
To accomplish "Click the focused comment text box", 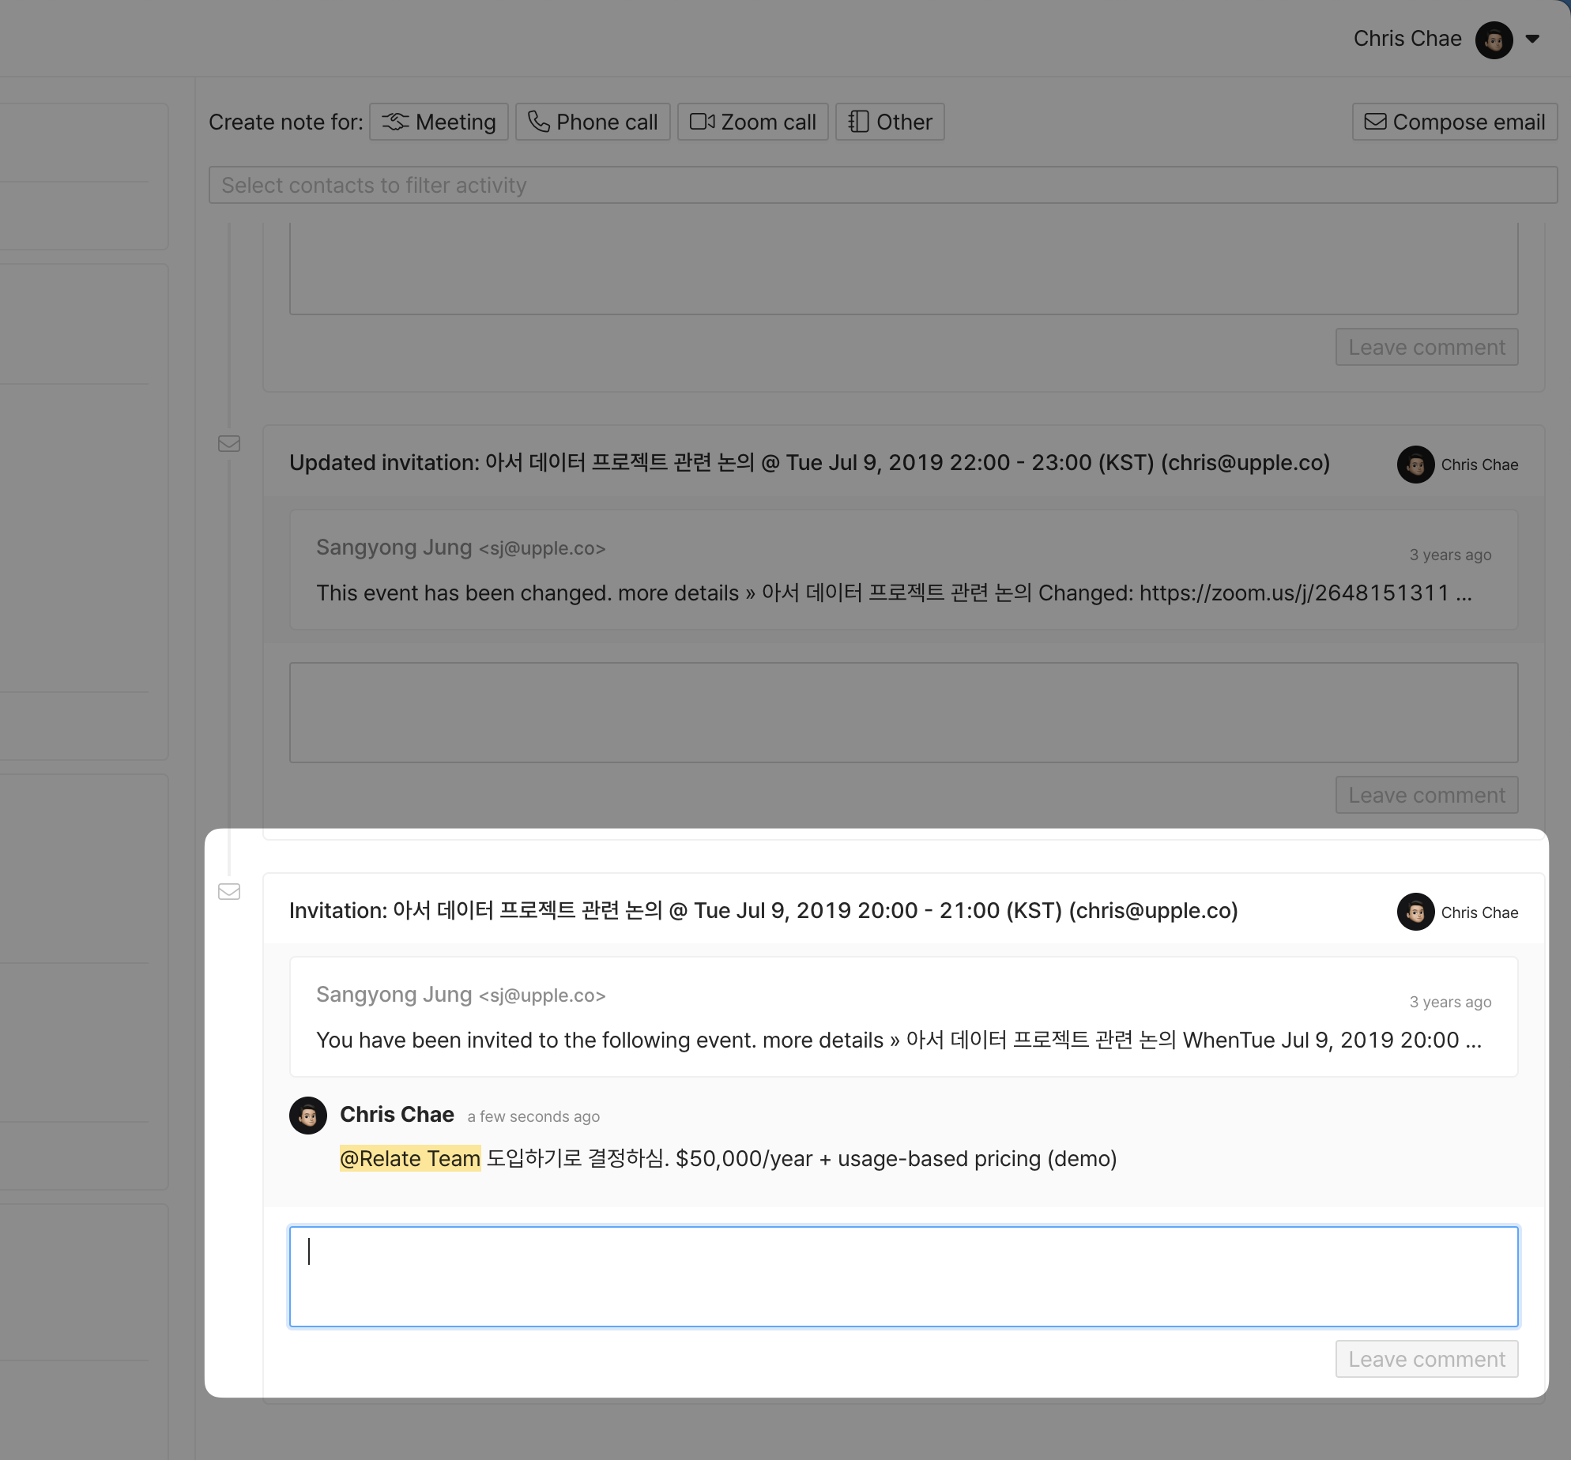I will tap(902, 1277).
